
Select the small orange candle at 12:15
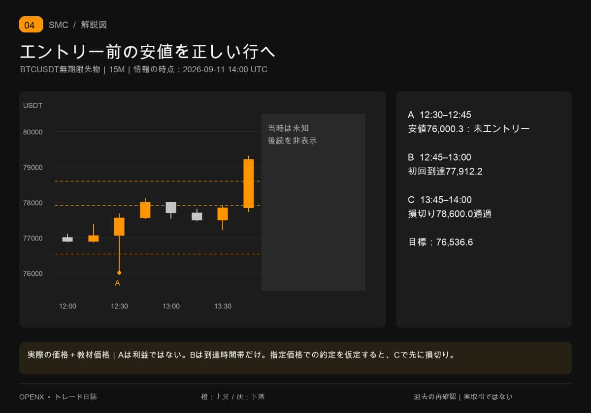click(x=94, y=238)
